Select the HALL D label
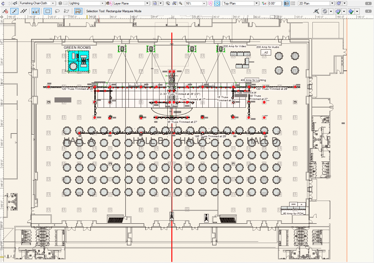The image size is (374, 263). click(x=263, y=141)
